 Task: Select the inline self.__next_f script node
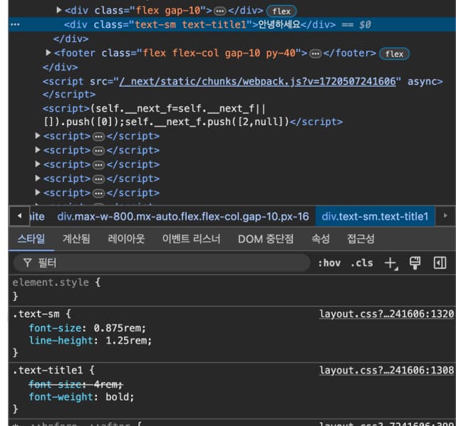(x=193, y=115)
